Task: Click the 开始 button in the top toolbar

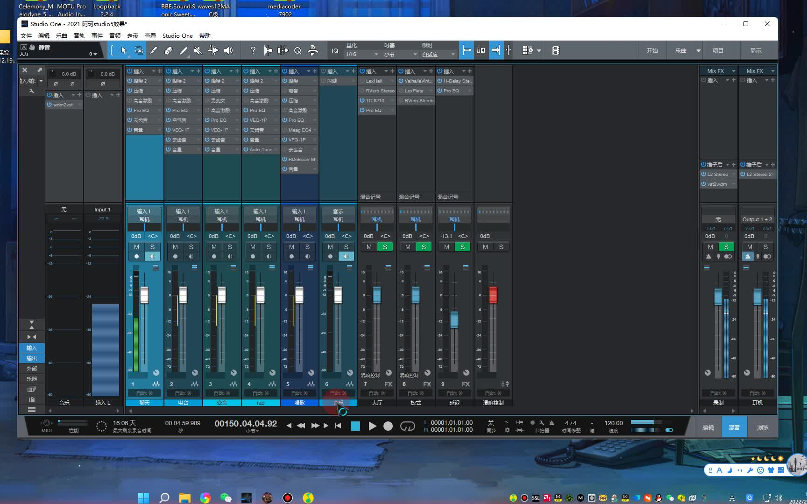Action: [652, 50]
